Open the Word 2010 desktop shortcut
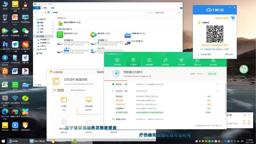256x144 pixels. tap(15, 73)
